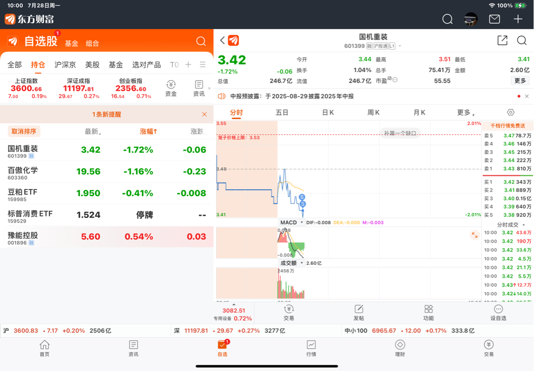Open the 成交额 indicator dropdown

292,263
